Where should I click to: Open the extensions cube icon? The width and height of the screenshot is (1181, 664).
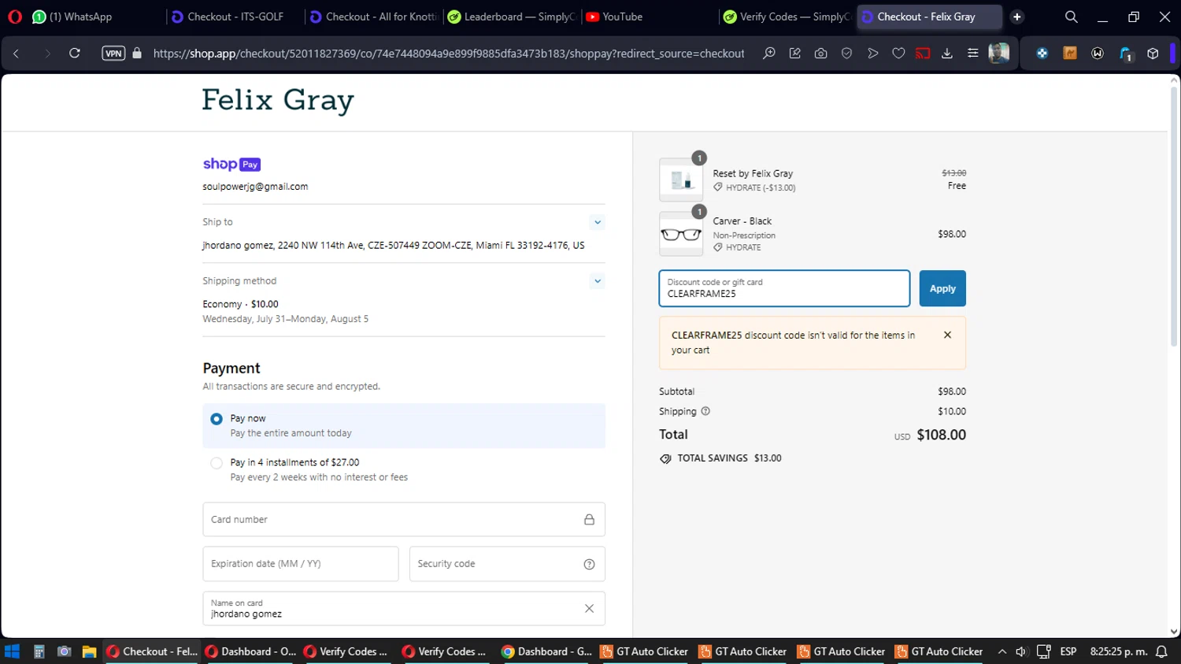pyautogui.click(x=1153, y=54)
